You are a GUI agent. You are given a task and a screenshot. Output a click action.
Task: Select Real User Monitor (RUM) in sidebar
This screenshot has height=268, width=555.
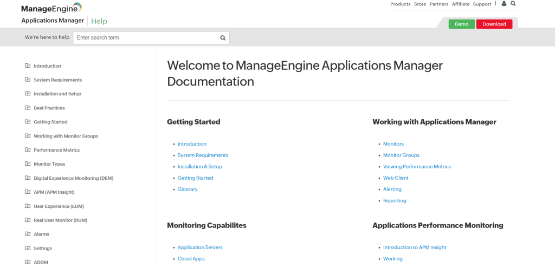coord(61,220)
